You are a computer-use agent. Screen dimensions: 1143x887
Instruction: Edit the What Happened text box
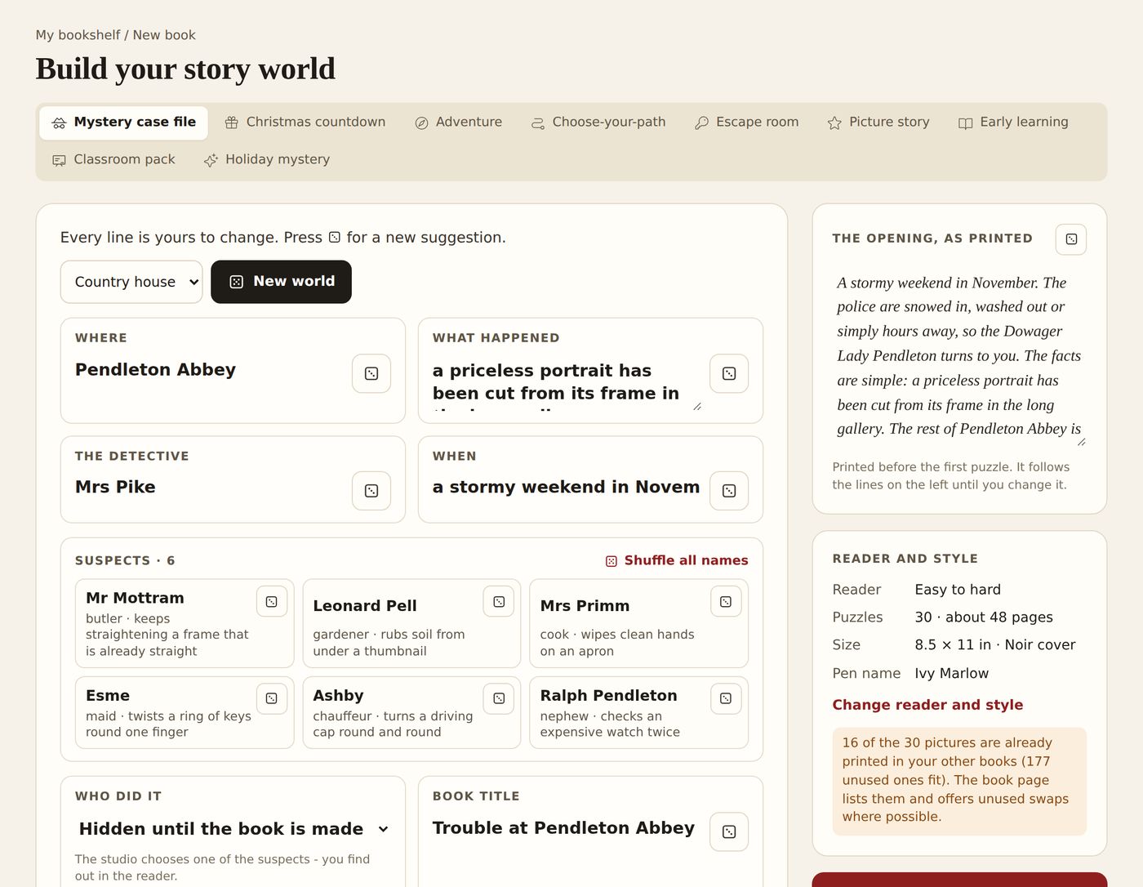(567, 382)
